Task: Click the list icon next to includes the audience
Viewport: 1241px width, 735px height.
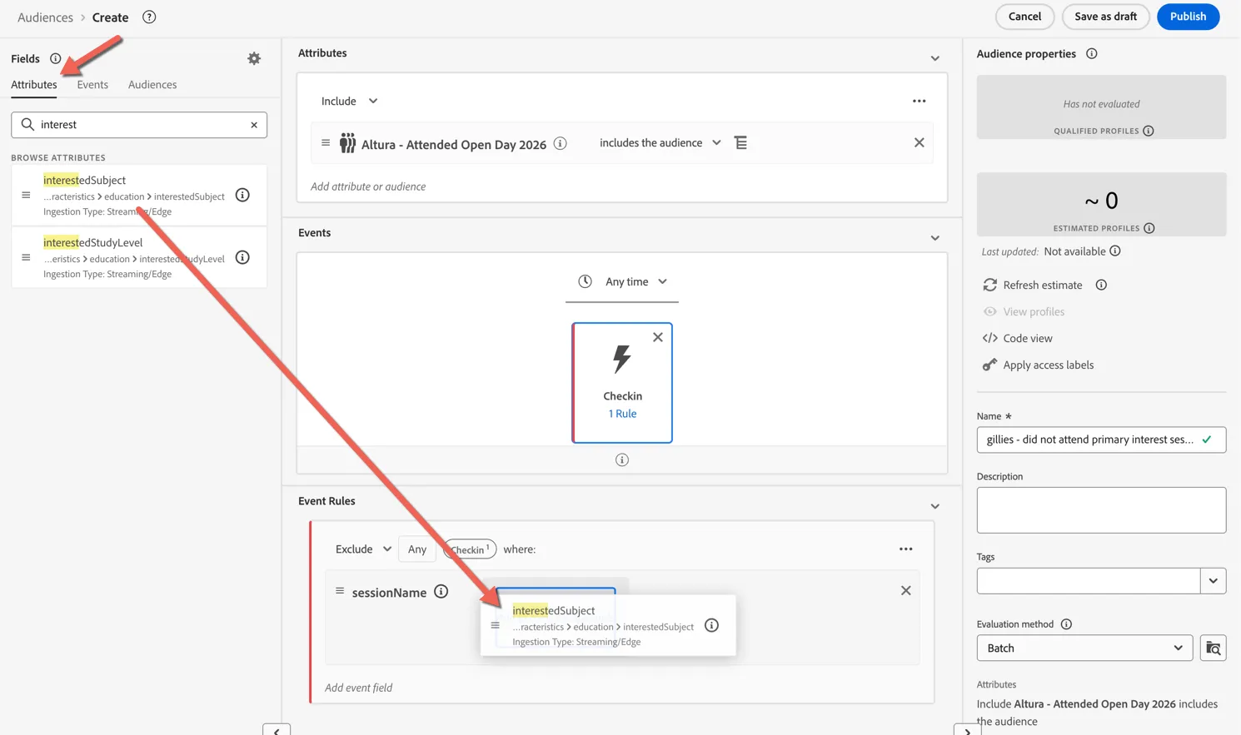Action: click(x=740, y=143)
